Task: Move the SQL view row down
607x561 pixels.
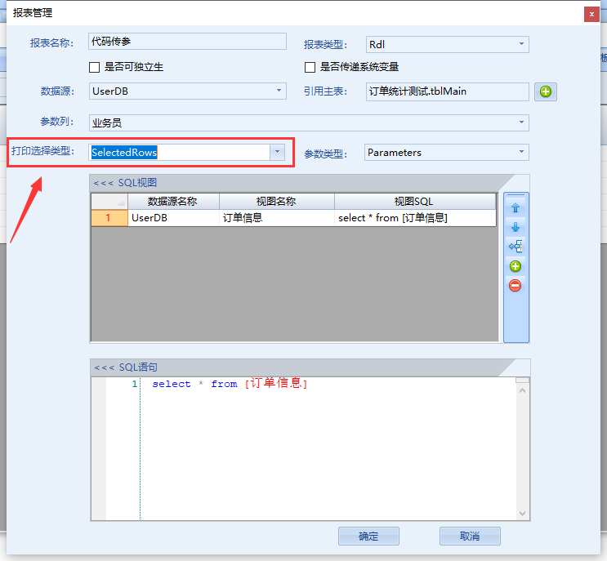Action: [516, 227]
